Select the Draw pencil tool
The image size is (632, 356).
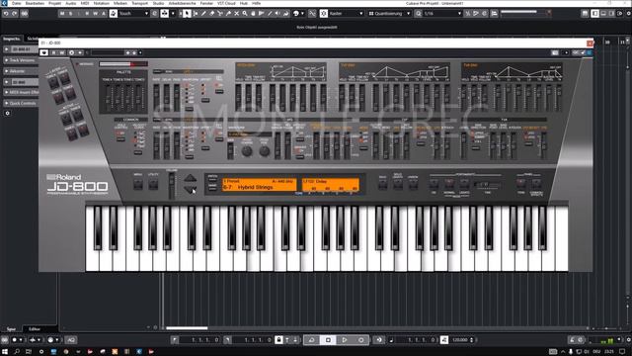(203, 13)
